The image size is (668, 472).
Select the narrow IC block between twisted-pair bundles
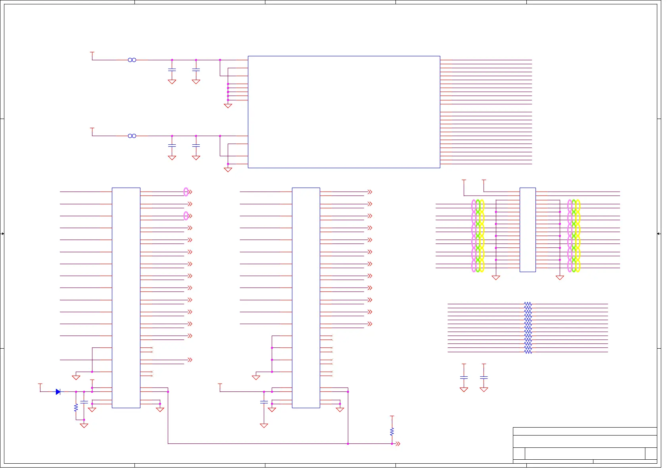click(528, 230)
